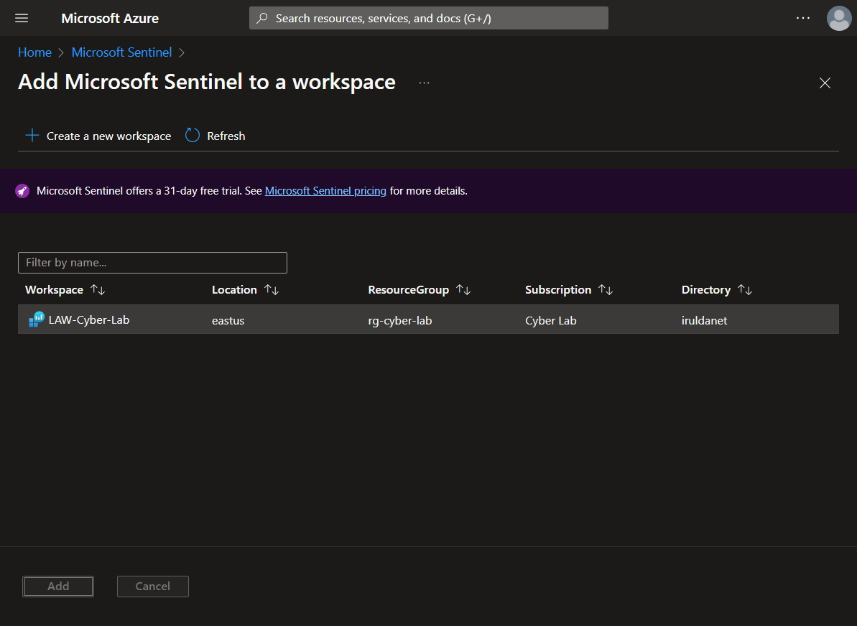Click the Directory column header label
This screenshot has width=857, height=626.
point(705,289)
